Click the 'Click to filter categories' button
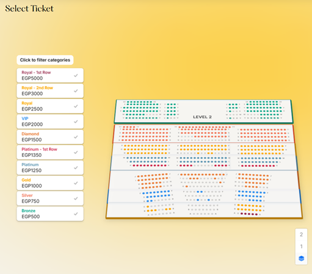 coord(45,60)
